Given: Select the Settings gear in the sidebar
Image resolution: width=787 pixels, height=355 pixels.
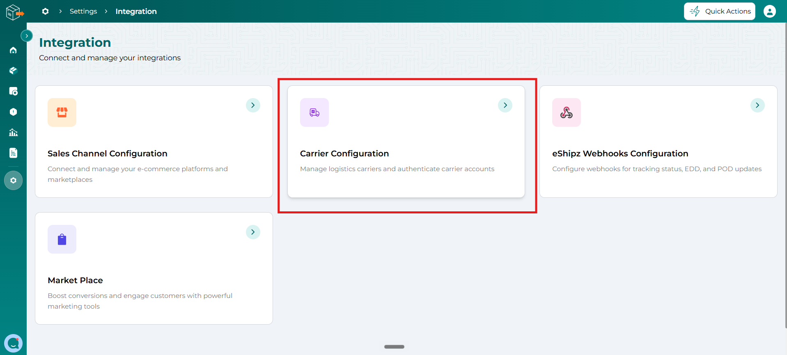Looking at the screenshot, I should 13,181.
